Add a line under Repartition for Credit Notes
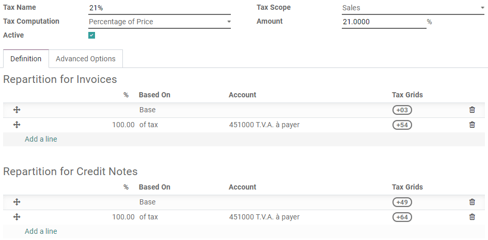Viewport: 488px width, 240px height. (41, 231)
